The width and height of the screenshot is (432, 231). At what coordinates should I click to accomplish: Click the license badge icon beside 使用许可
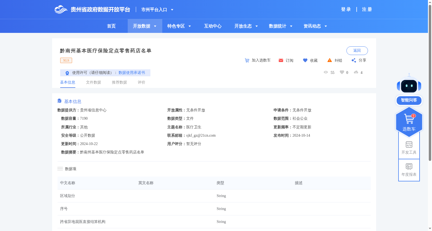tap(67, 73)
